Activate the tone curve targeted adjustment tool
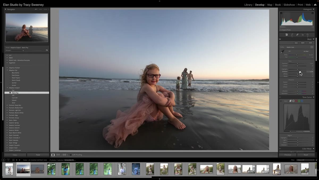 tap(281, 101)
